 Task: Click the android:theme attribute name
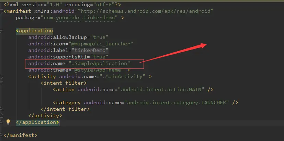pos(48,70)
